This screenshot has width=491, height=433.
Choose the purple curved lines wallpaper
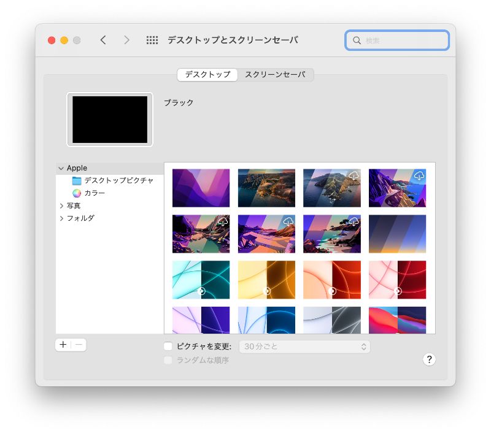point(201,320)
